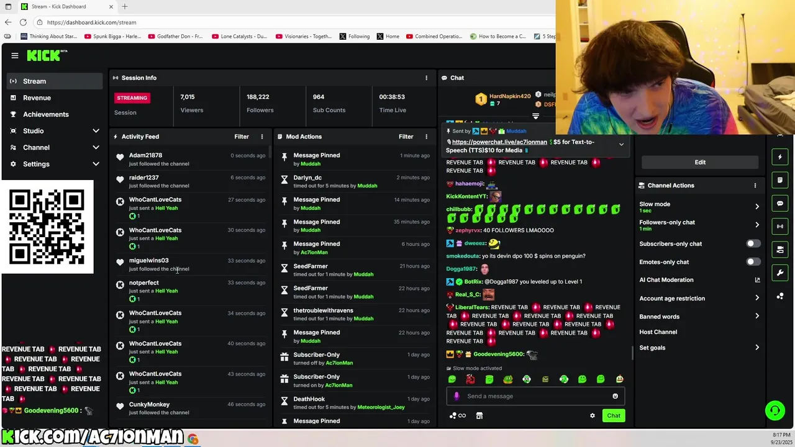Select Stream in the sidebar
Image resolution: width=795 pixels, height=447 pixels.
tap(55, 81)
